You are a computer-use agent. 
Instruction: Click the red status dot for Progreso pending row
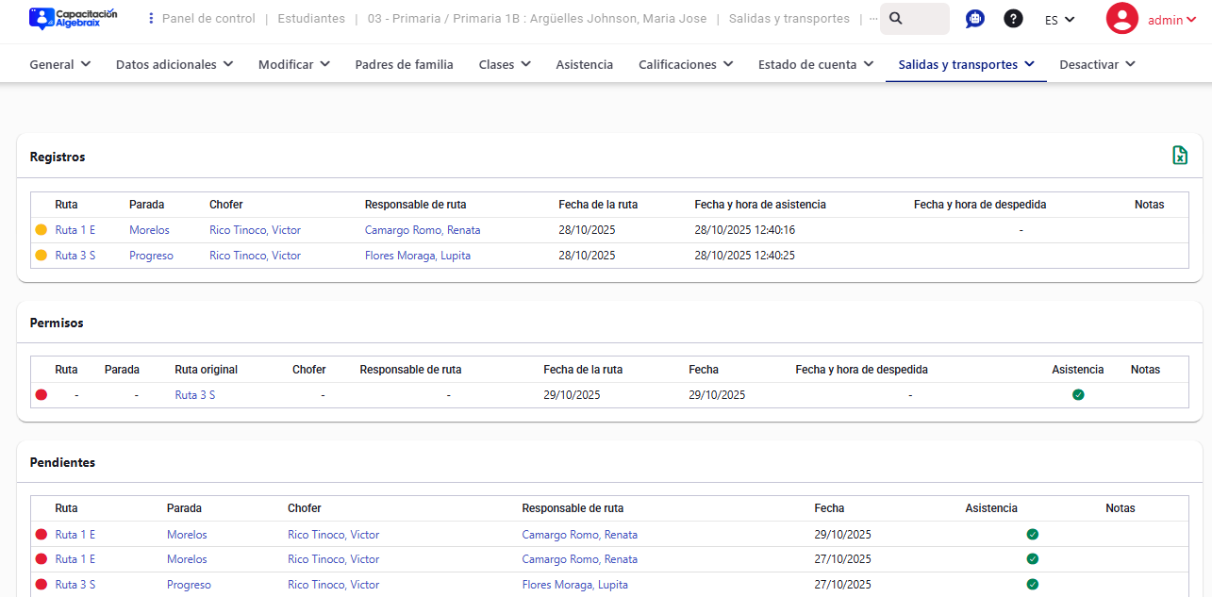(x=41, y=585)
